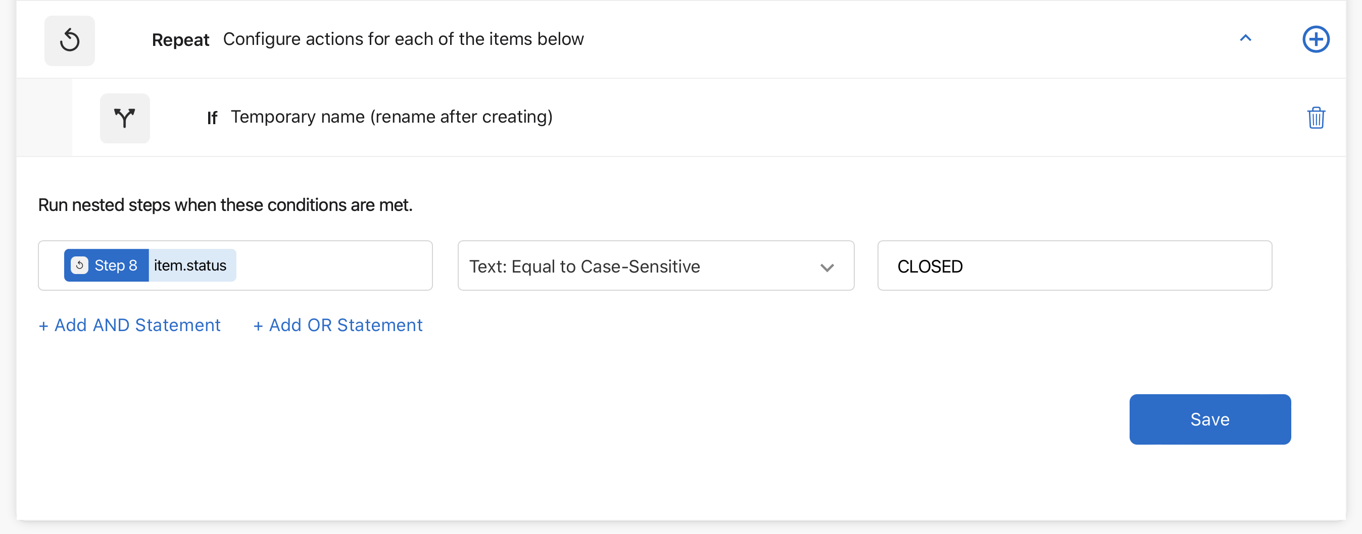This screenshot has height=534, width=1362.
Task: Click the first condition field box
Action: (x=235, y=265)
